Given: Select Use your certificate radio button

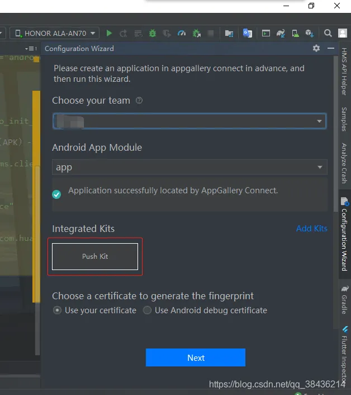Looking at the screenshot, I should tap(57, 310).
